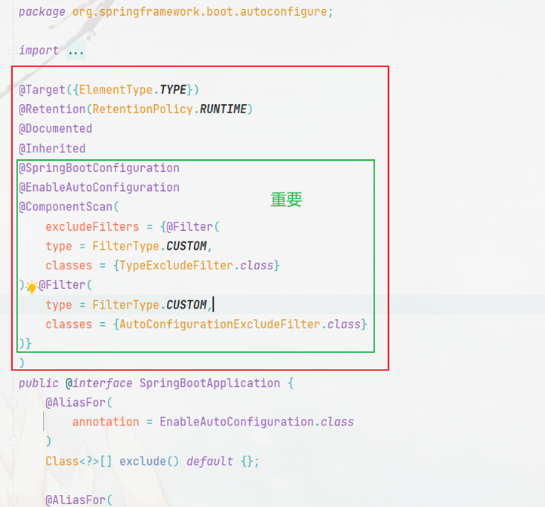The image size is (545, 507).
Task: Click the 'excludeFilters' attribute
Action: tap(92, 227)
